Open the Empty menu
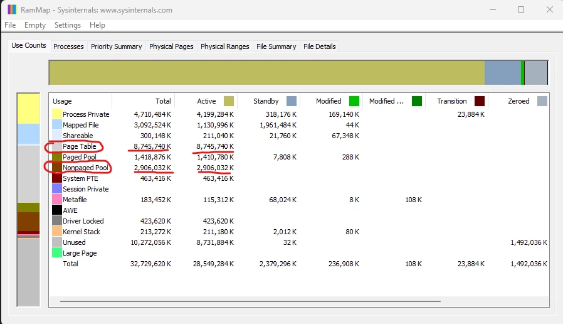Screen dimensions: 563x324 35,25
